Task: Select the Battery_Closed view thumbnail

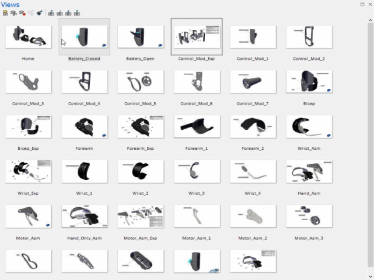Action: pos(84,37)
